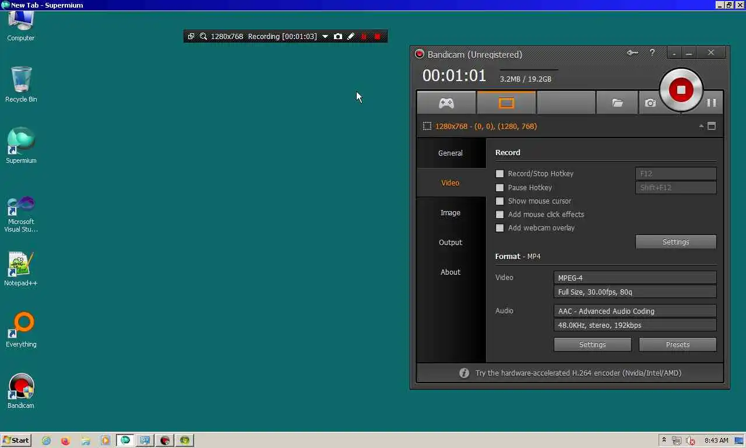Show hidden system tray icons
Screen dimensions: 746x448
[x=664, y=440]
